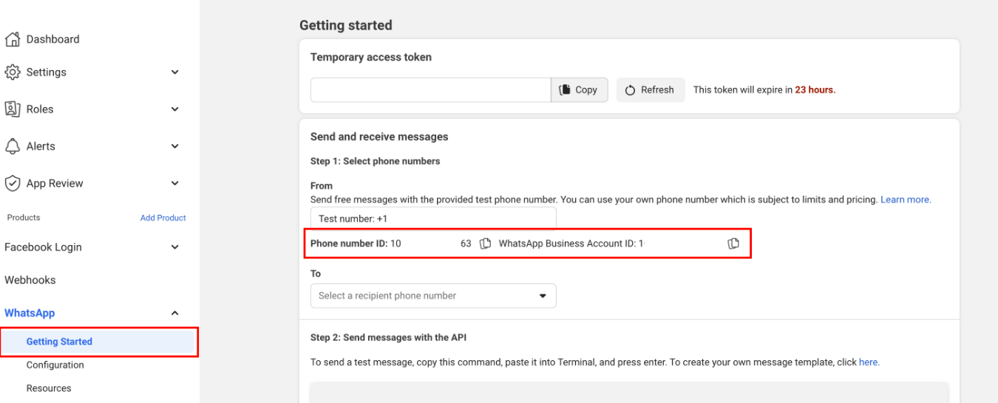Click 'Step 2: Send messages with the API'
Image resolution: width=998 pixels, height=403 pixels.
pyautogui.click(x=388, y=337)
